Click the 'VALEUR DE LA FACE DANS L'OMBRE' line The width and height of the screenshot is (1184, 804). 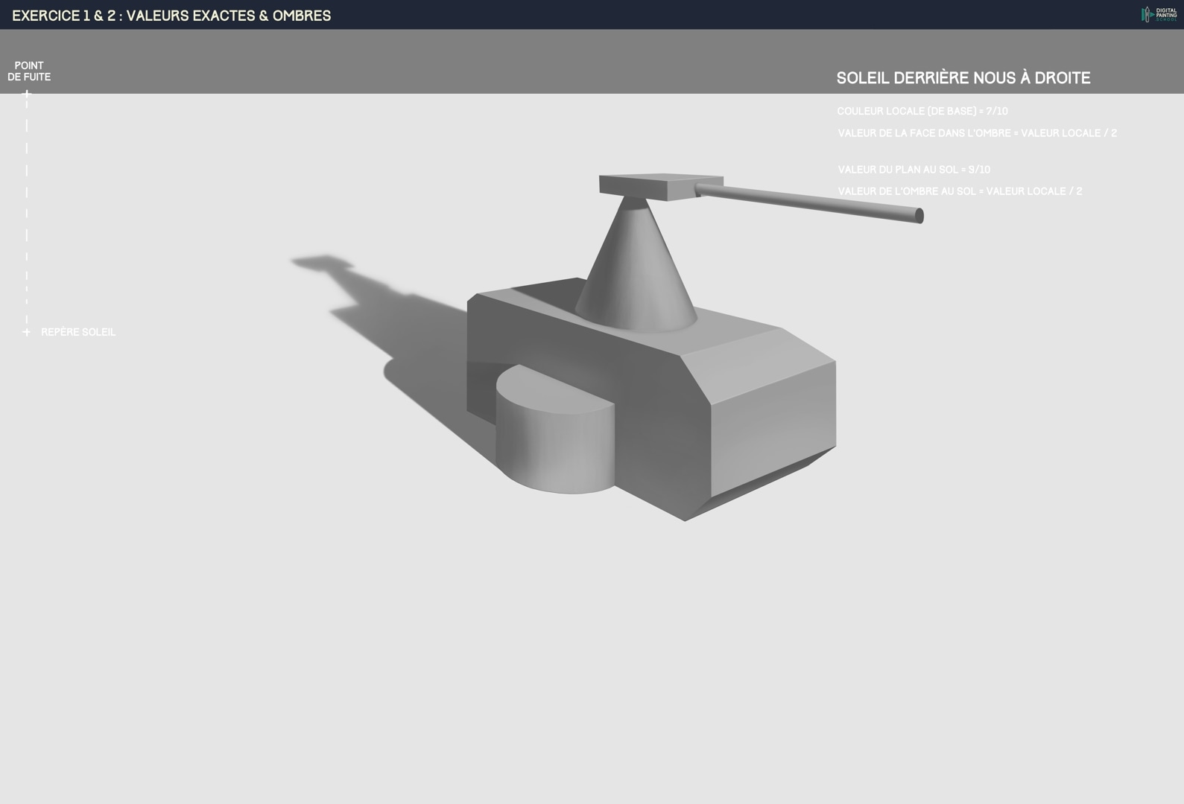976,133
